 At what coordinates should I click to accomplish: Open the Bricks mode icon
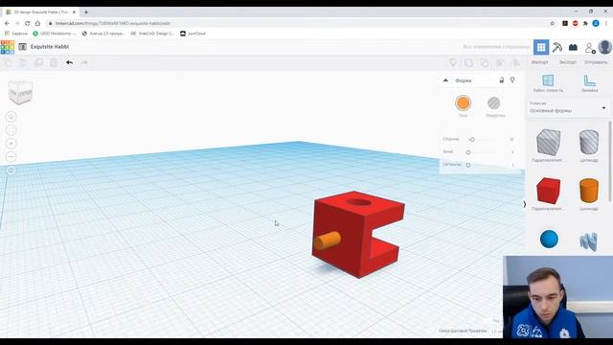coord(573,47)
